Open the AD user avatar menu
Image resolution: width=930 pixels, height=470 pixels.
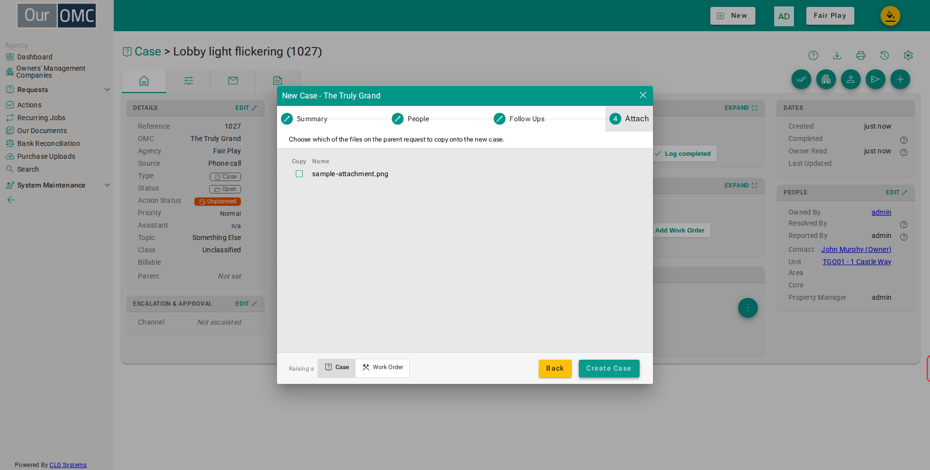point(784,16)
